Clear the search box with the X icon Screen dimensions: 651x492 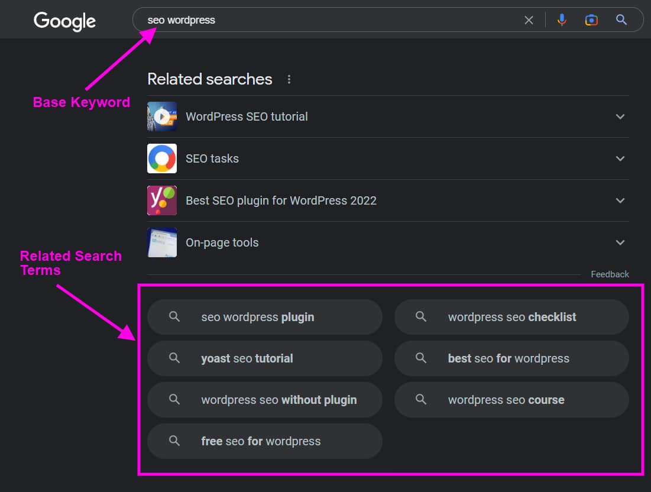tap(529, 20)
